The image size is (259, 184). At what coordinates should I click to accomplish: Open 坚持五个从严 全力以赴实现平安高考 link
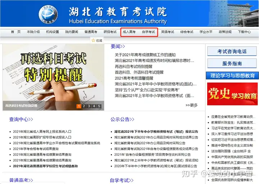pos(147,90)
